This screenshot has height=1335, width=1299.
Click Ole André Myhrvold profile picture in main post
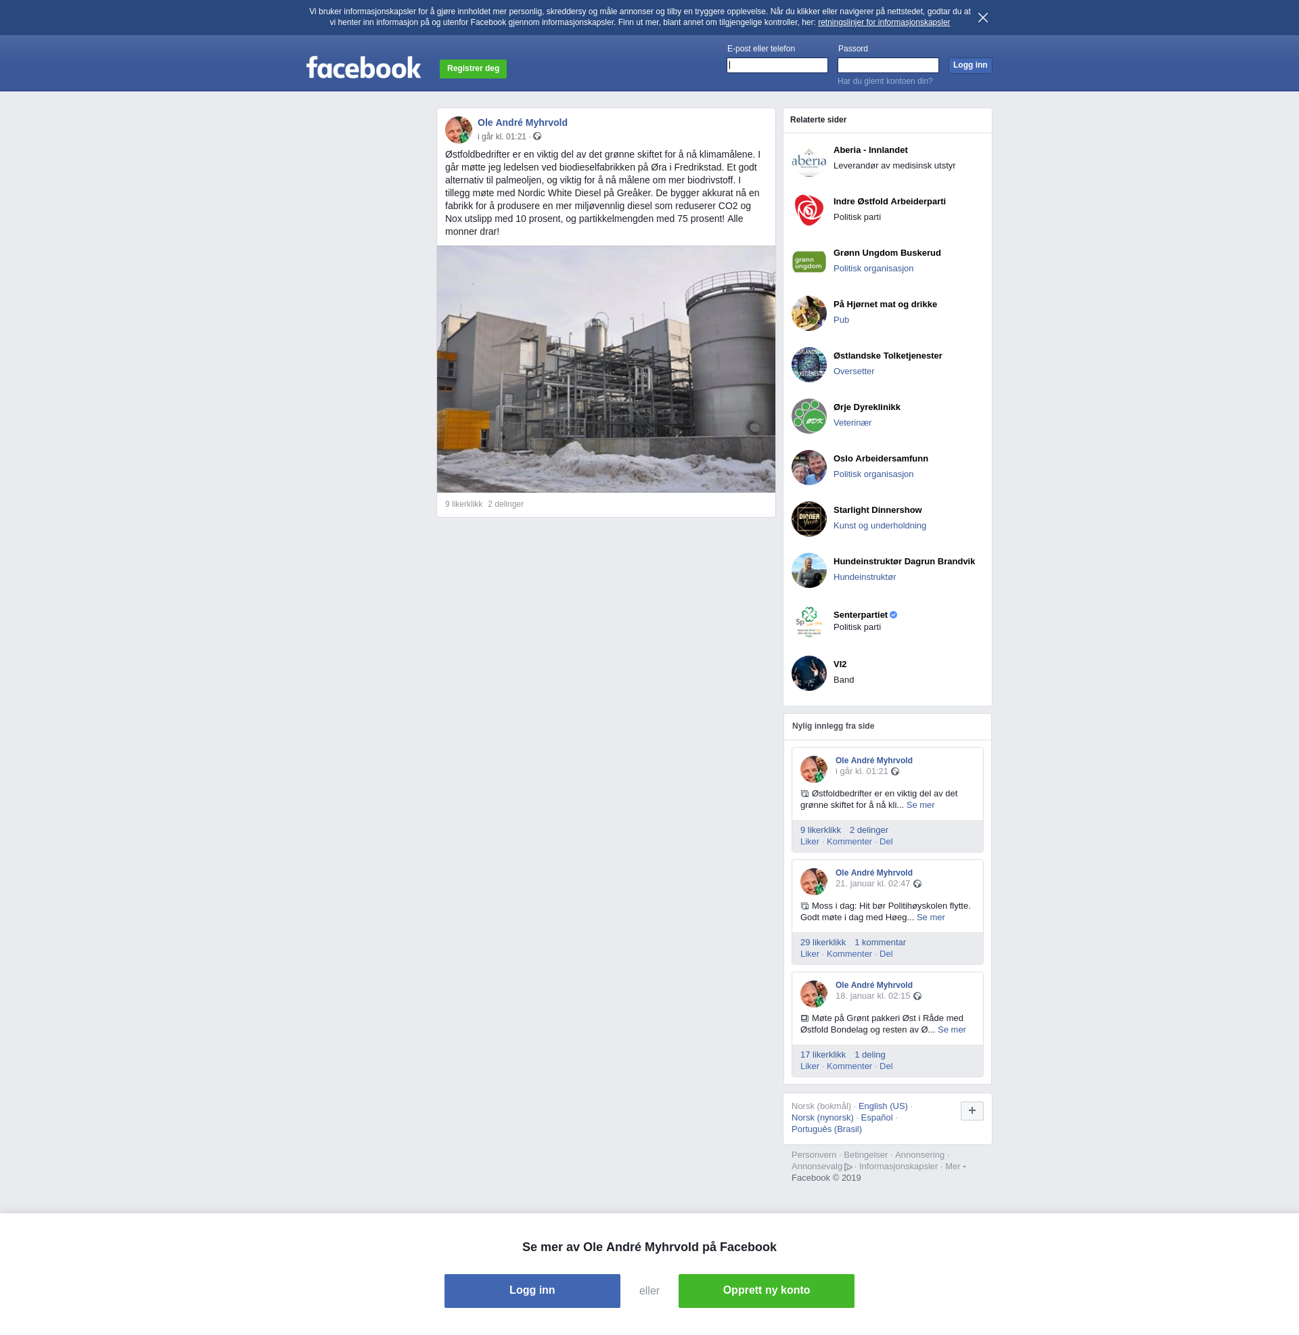459,130
